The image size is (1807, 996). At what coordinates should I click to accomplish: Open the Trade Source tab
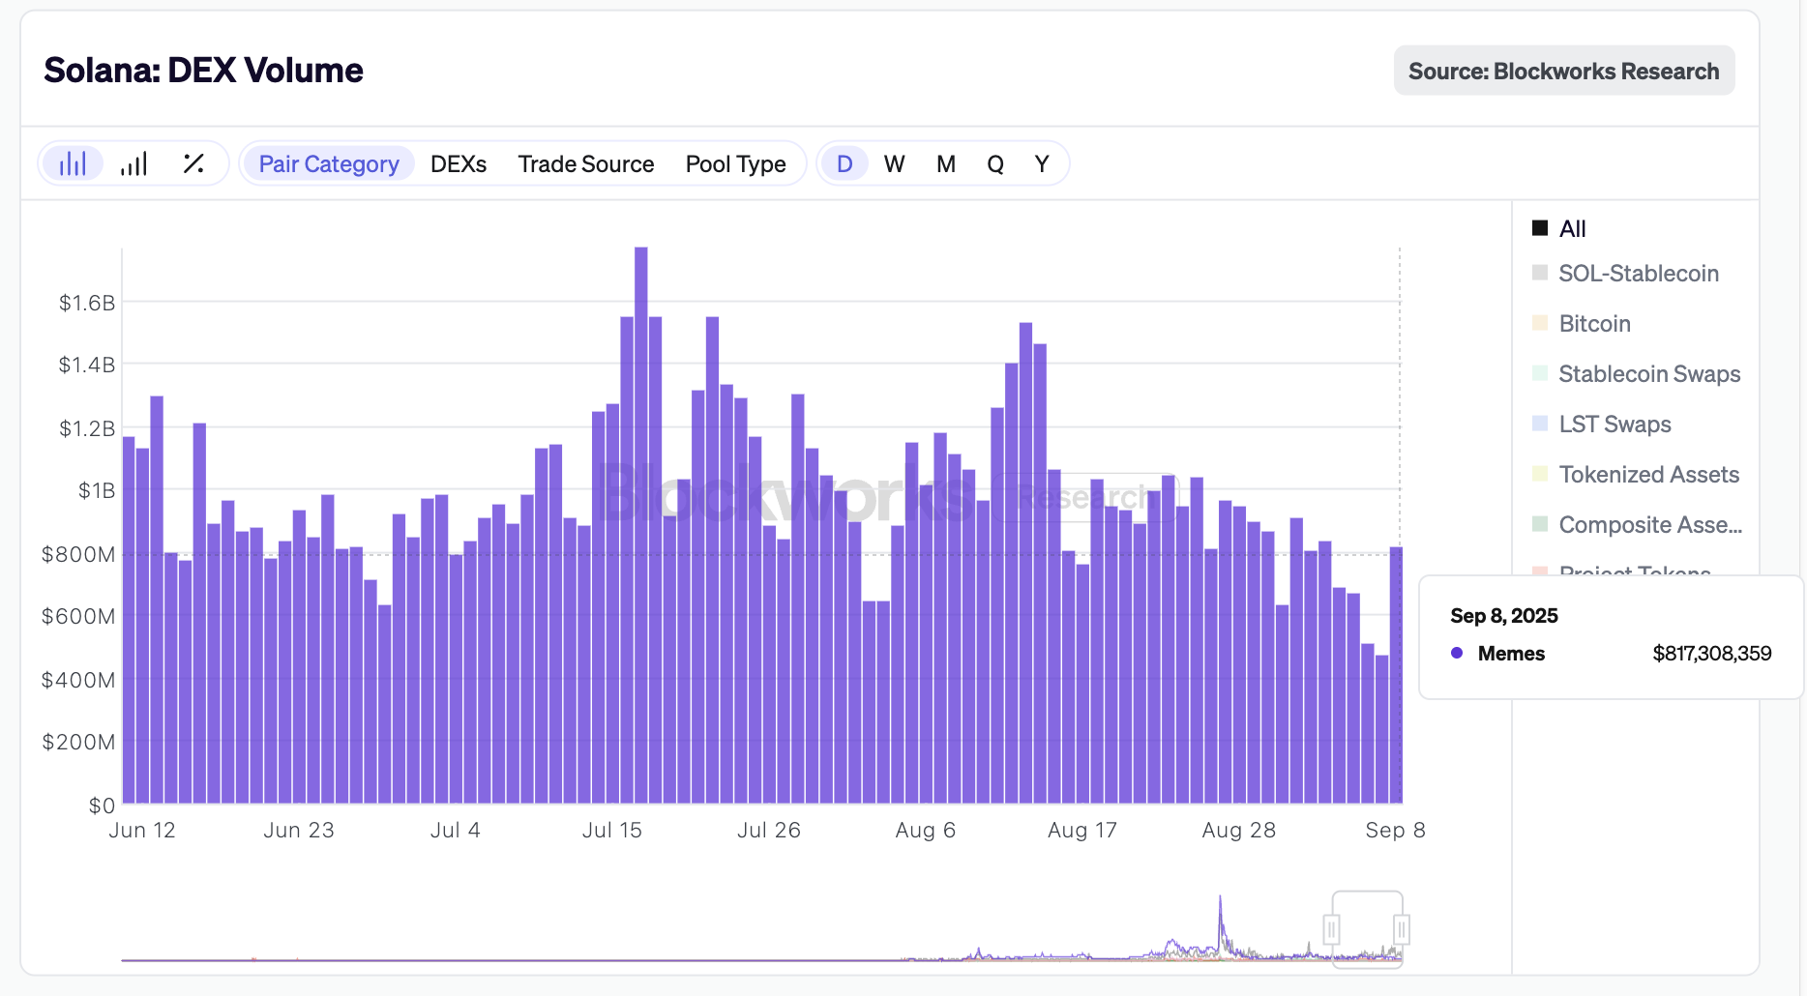point(586,163)
